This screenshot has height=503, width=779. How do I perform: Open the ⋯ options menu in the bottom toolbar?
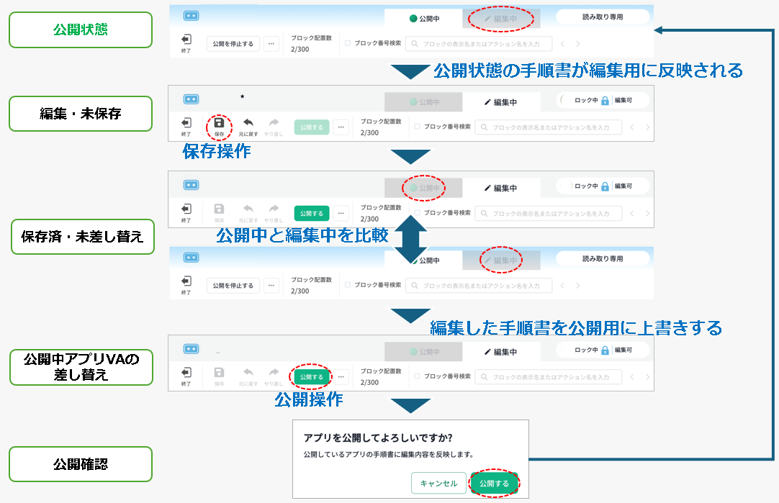point(341,376)
